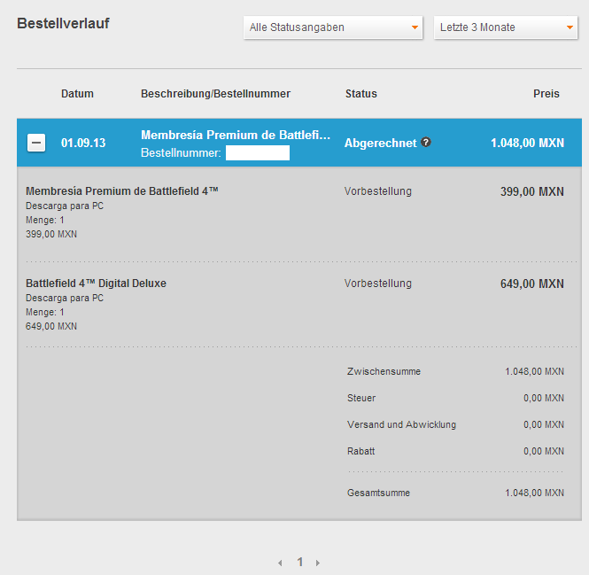Click the Steuer value 0,00 MXN
The image size is (589, 575).
(x=544, y=398)
